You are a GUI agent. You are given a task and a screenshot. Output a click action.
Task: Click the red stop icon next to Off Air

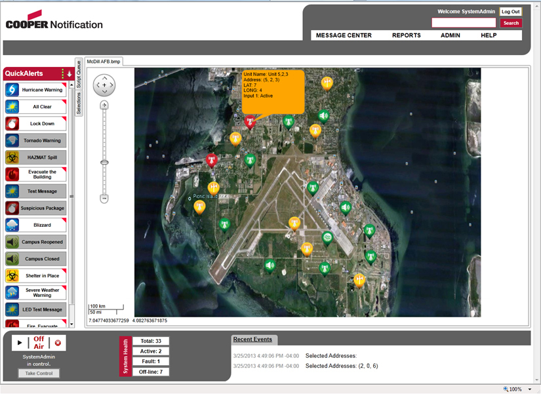(x=58, y=343)
